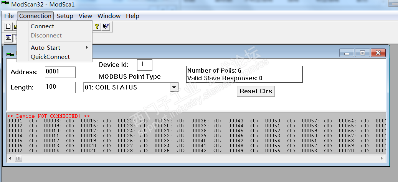Open the MODBUS Point Type dropdown
The width and height of the screenshot is (398, 182).
[174, 87]
